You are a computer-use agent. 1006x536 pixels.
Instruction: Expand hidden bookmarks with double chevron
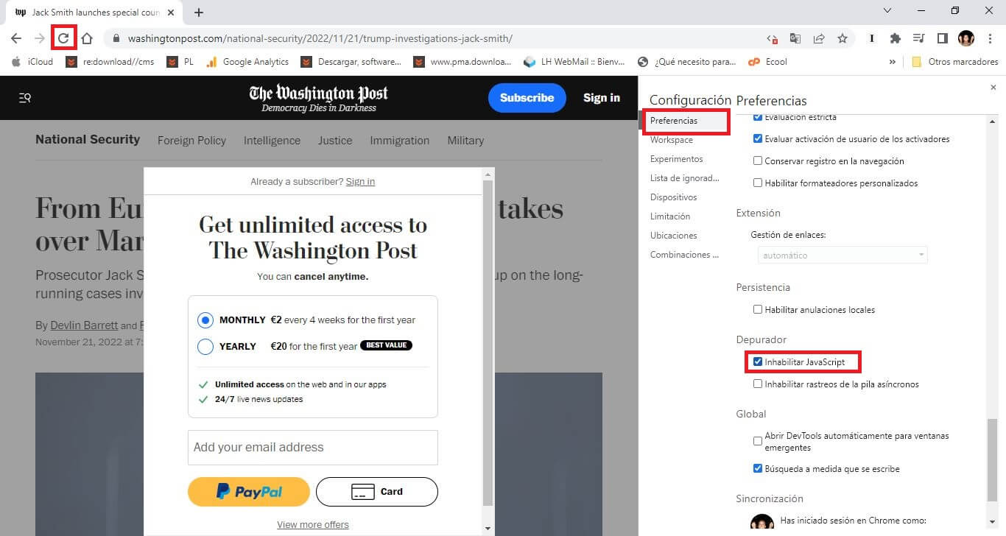click(x=893, y=62)
